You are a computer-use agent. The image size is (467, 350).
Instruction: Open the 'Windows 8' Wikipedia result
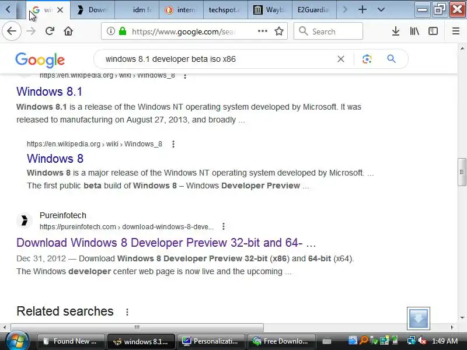click(x=55, y=158)
